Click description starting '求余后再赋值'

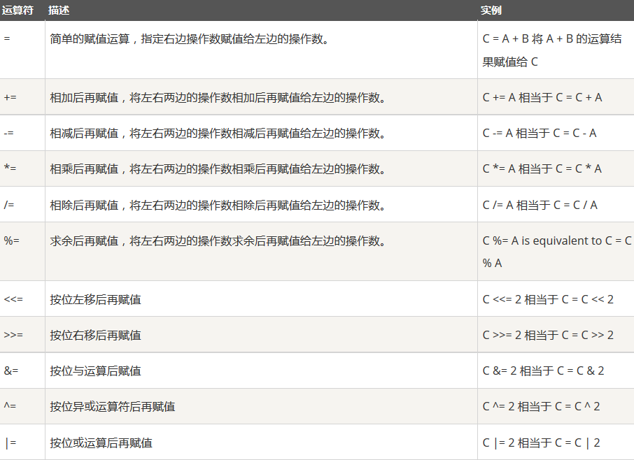218,241
